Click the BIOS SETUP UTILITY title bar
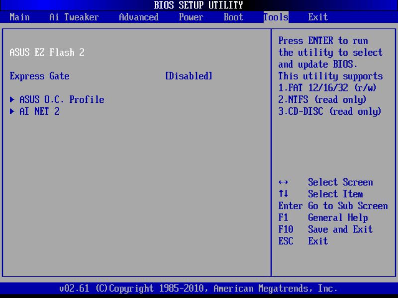 199,5
